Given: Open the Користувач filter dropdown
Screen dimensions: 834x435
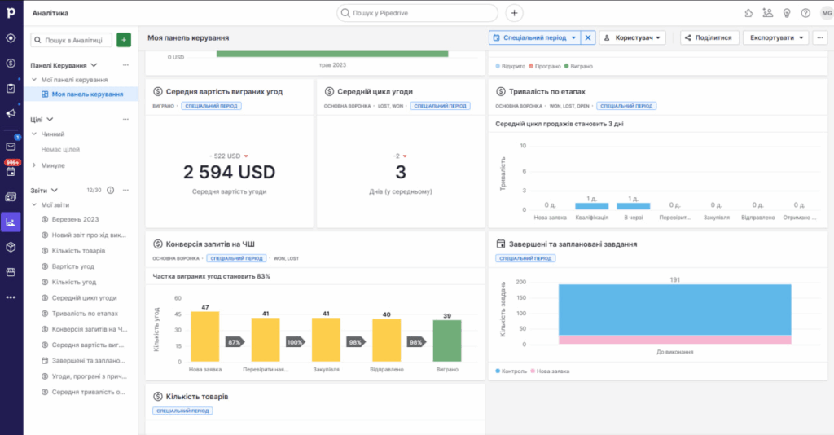Looking at the screenshot, I should click(x=633, y=37).
